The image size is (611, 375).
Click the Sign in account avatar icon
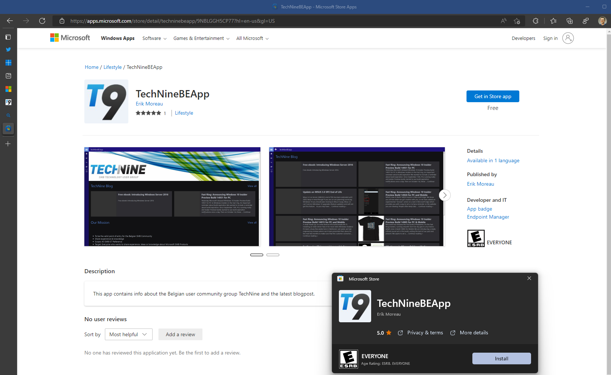click(568, 38)
